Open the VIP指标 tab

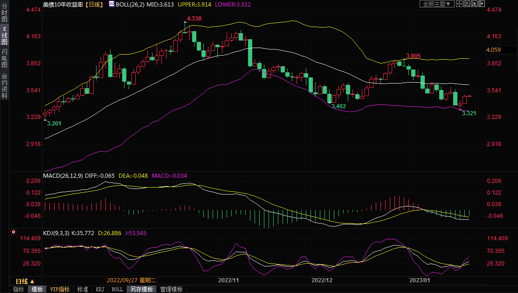(x=60, y=289)
